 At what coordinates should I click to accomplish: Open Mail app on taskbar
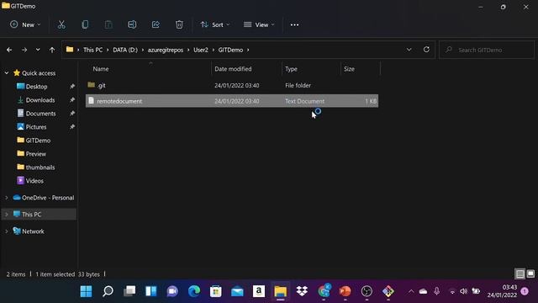tap(237, 291)
